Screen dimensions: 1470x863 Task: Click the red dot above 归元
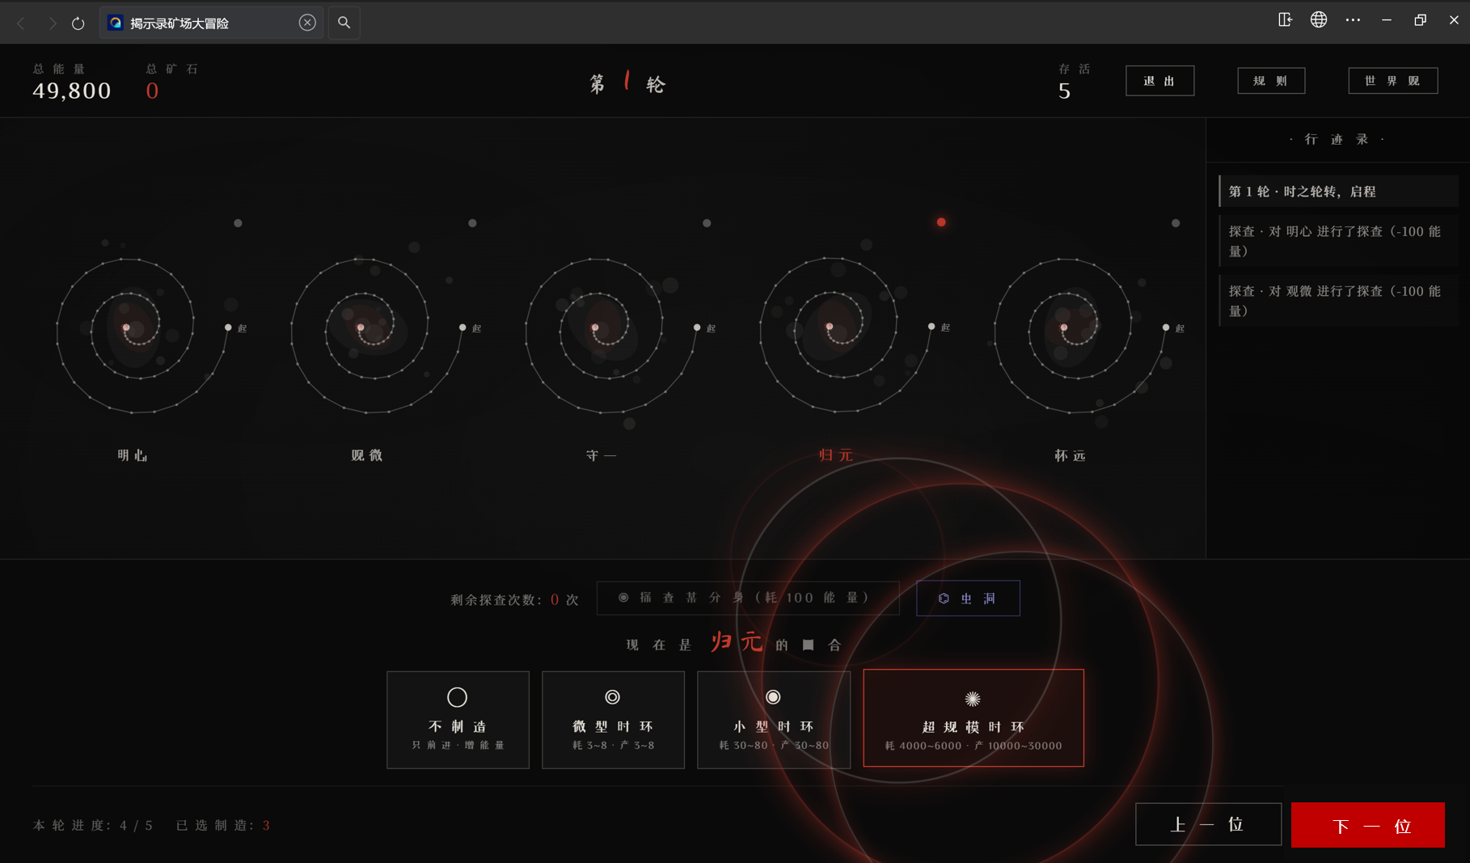click(x=941, y=222)
